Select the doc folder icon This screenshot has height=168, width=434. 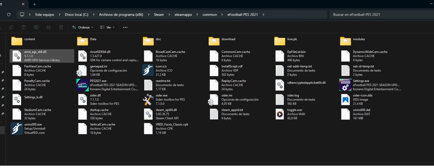click(x=148, y=41)
